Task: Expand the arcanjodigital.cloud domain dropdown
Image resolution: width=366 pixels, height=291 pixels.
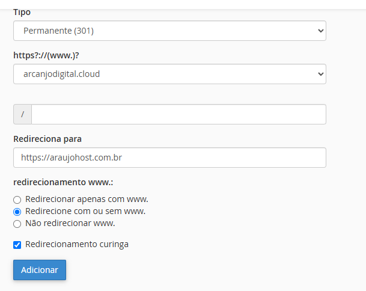Action: [169, 74]
